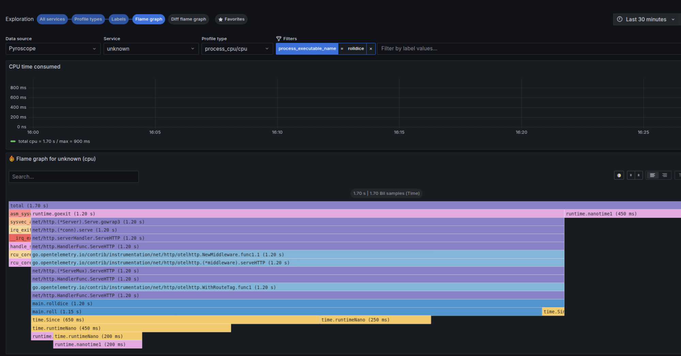
Task: Select the All services step
Action: tap(52, 19)
